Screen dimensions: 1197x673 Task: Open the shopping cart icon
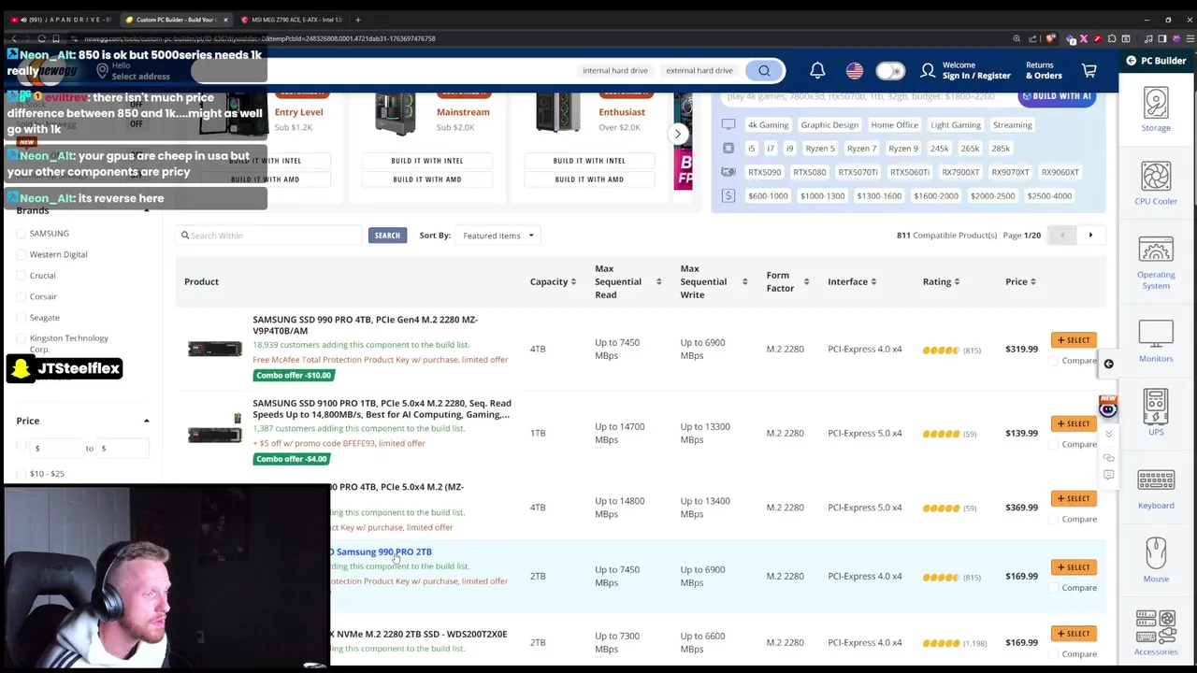tap(1089, 71)
